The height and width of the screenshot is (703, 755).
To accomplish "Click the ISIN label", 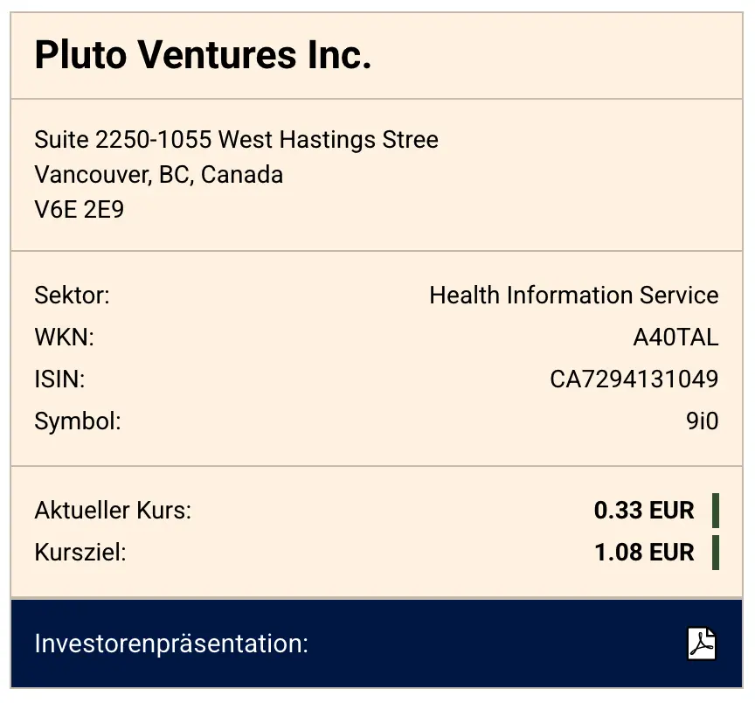I will (x=59, y=379).
